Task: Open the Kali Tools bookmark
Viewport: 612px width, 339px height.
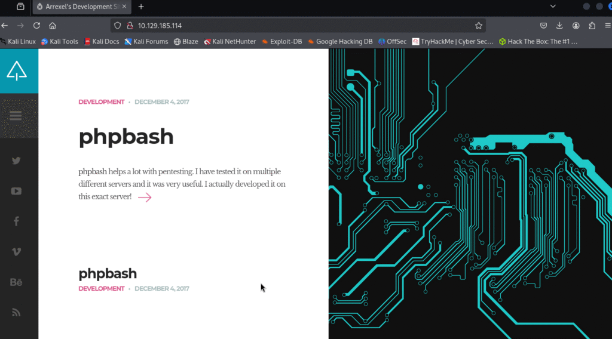Action: [59, 42]
